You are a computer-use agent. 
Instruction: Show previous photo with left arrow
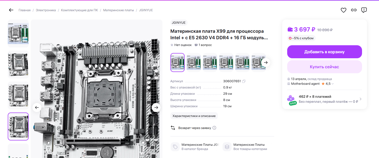37,107
